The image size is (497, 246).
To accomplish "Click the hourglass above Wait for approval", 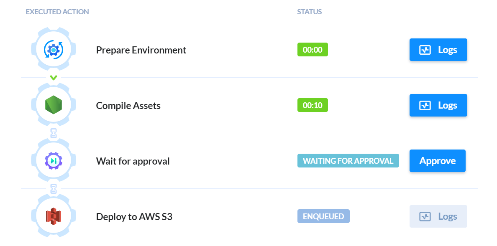I will 54,133.
